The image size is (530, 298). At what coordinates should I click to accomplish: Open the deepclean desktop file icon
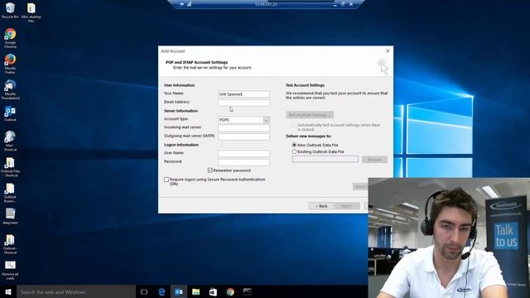[10, 216]
